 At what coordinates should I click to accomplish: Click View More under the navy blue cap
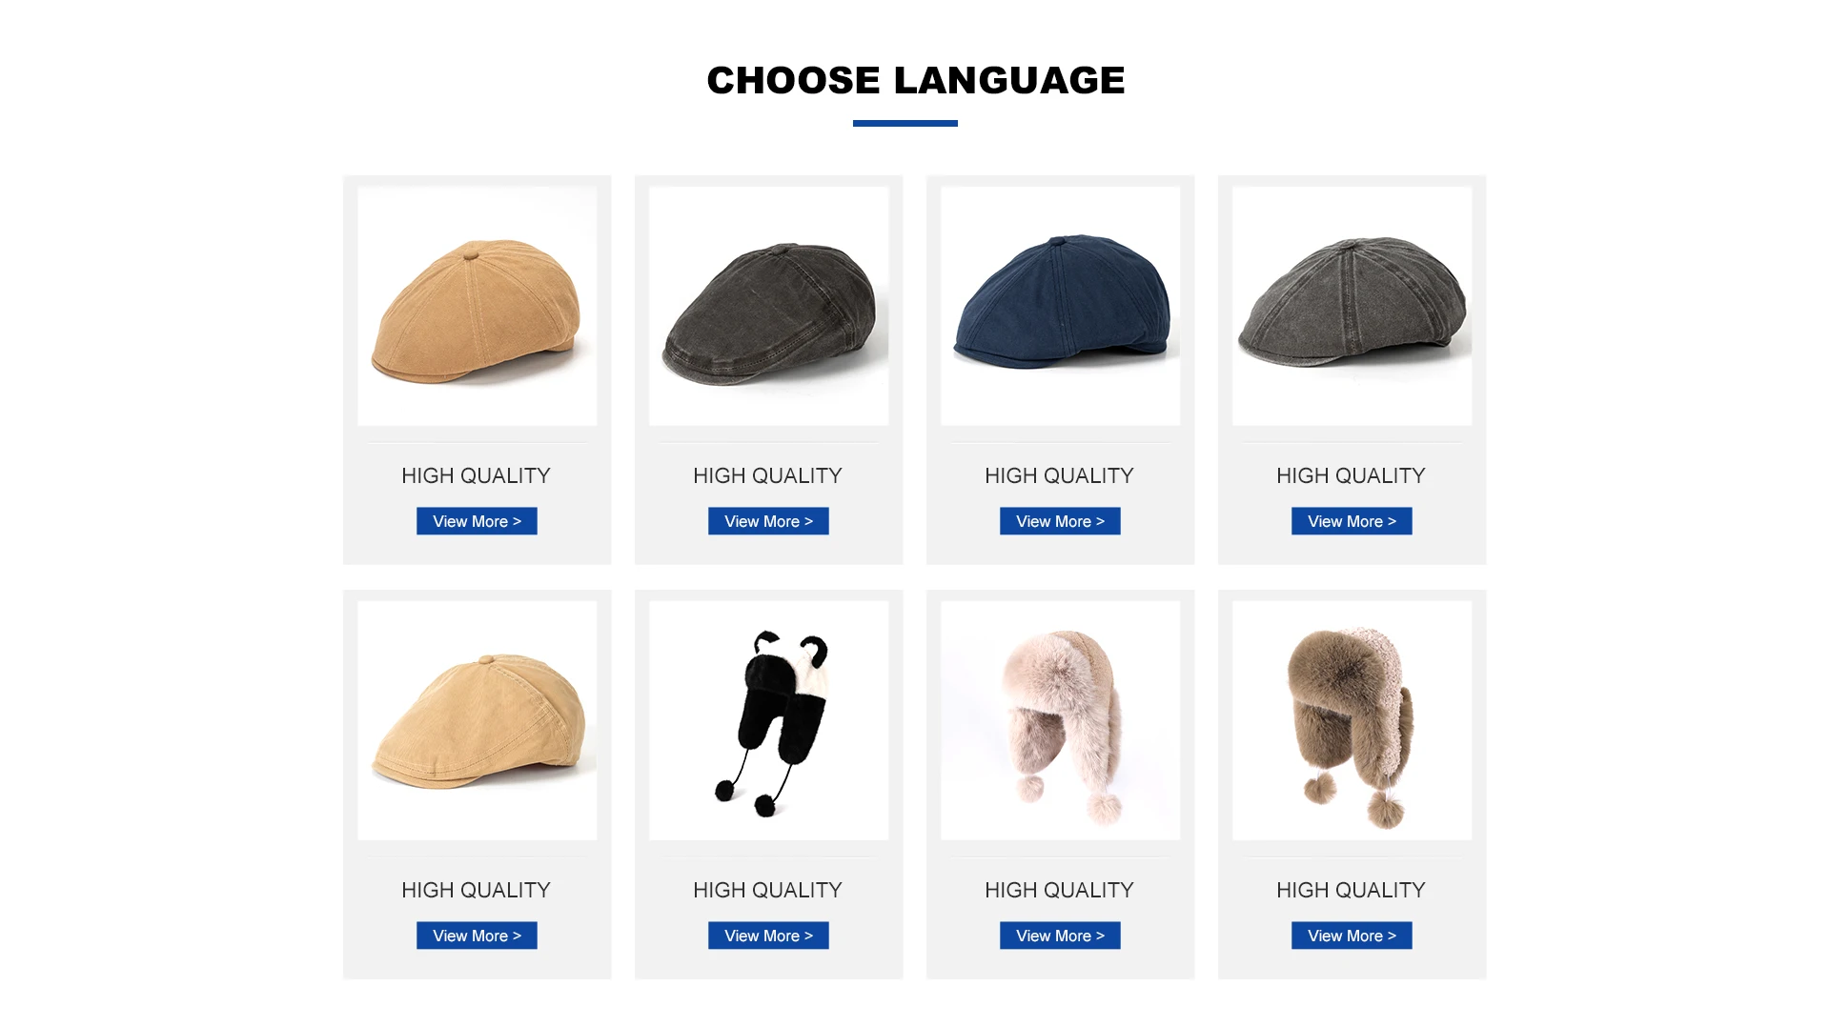click(x=1060, y=521)
